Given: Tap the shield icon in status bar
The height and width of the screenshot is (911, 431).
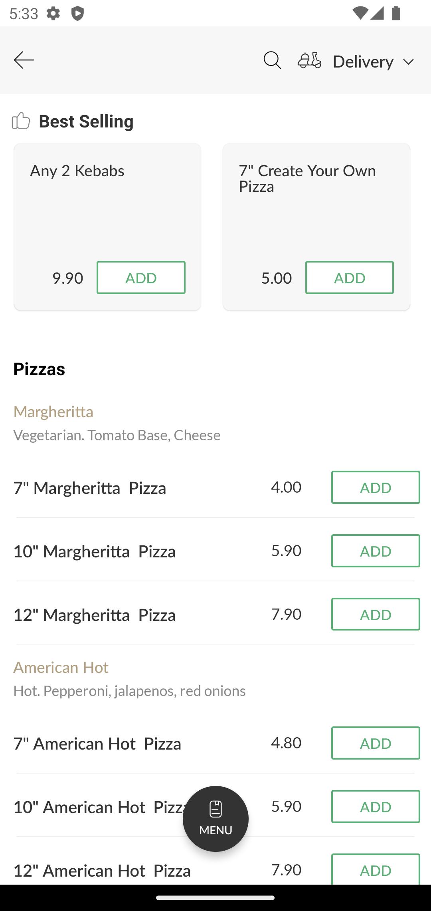Looking at the screenshot, I should tap(77, 14).
